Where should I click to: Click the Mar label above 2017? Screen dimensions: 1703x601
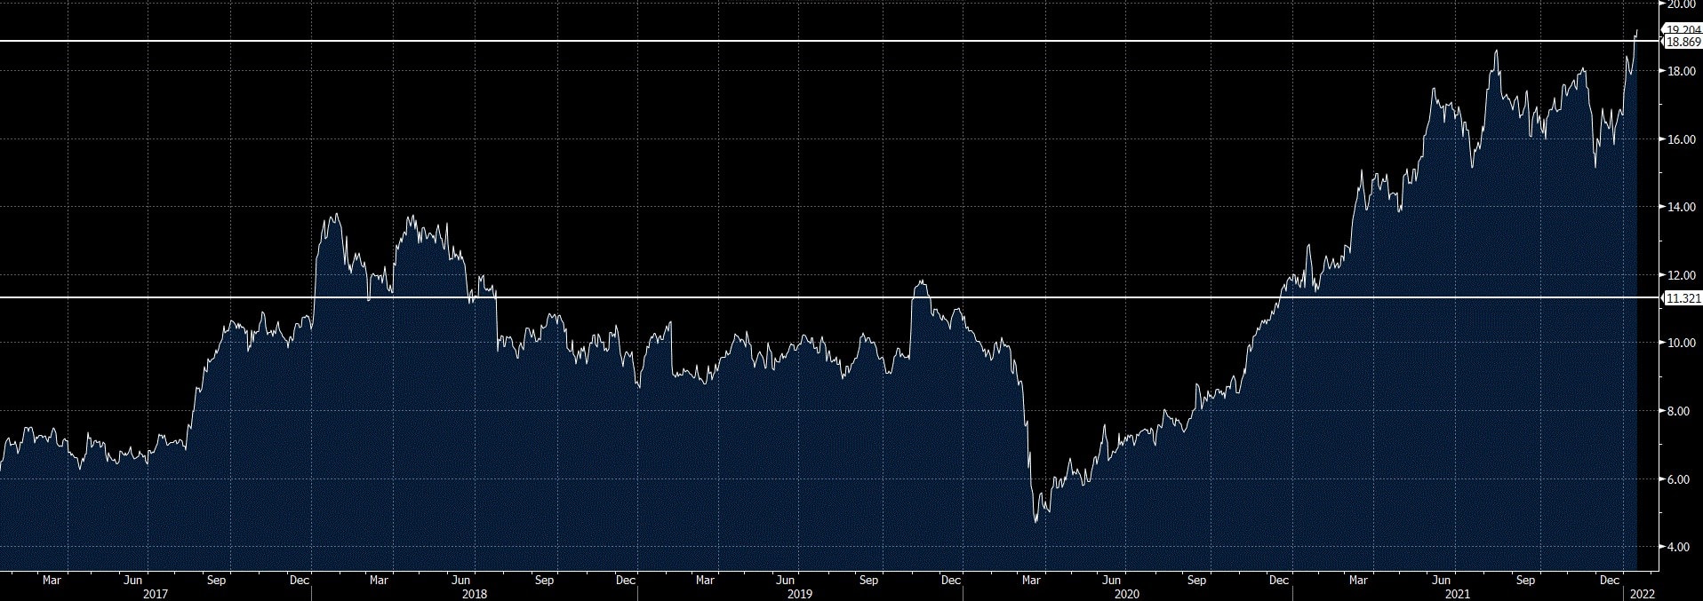52,581
